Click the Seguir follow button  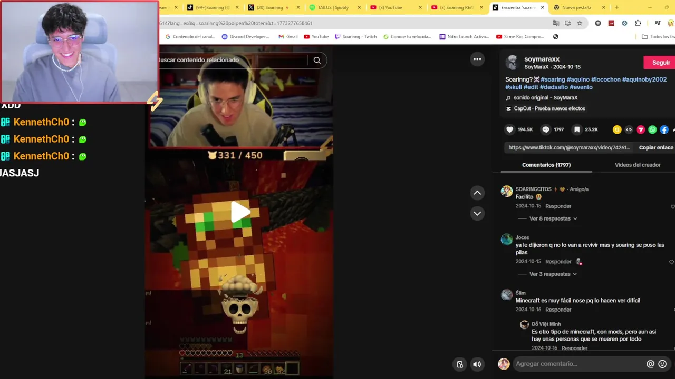point(660,62)
